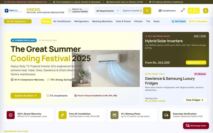Click the Up to 35% Off tag

tap(48, 40)
